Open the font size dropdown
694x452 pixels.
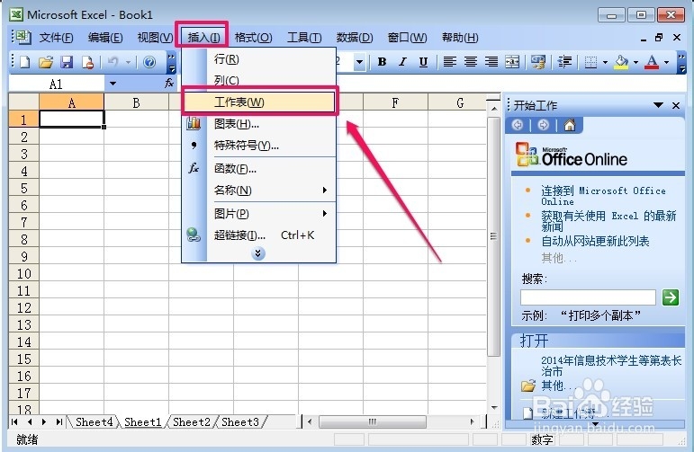pyautogui.click(x=359, y=62)
